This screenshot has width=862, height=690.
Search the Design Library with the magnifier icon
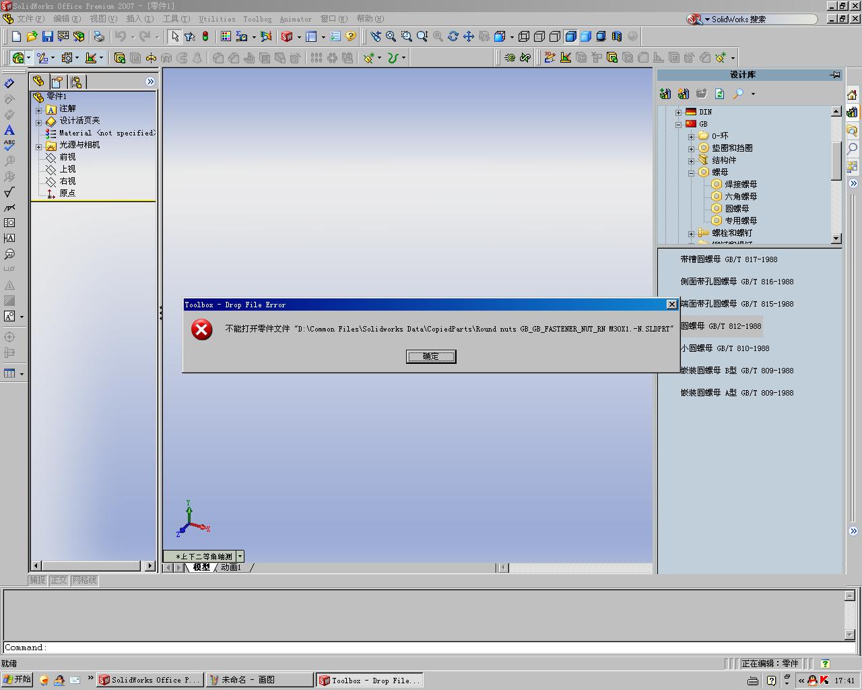pos(738,94)
